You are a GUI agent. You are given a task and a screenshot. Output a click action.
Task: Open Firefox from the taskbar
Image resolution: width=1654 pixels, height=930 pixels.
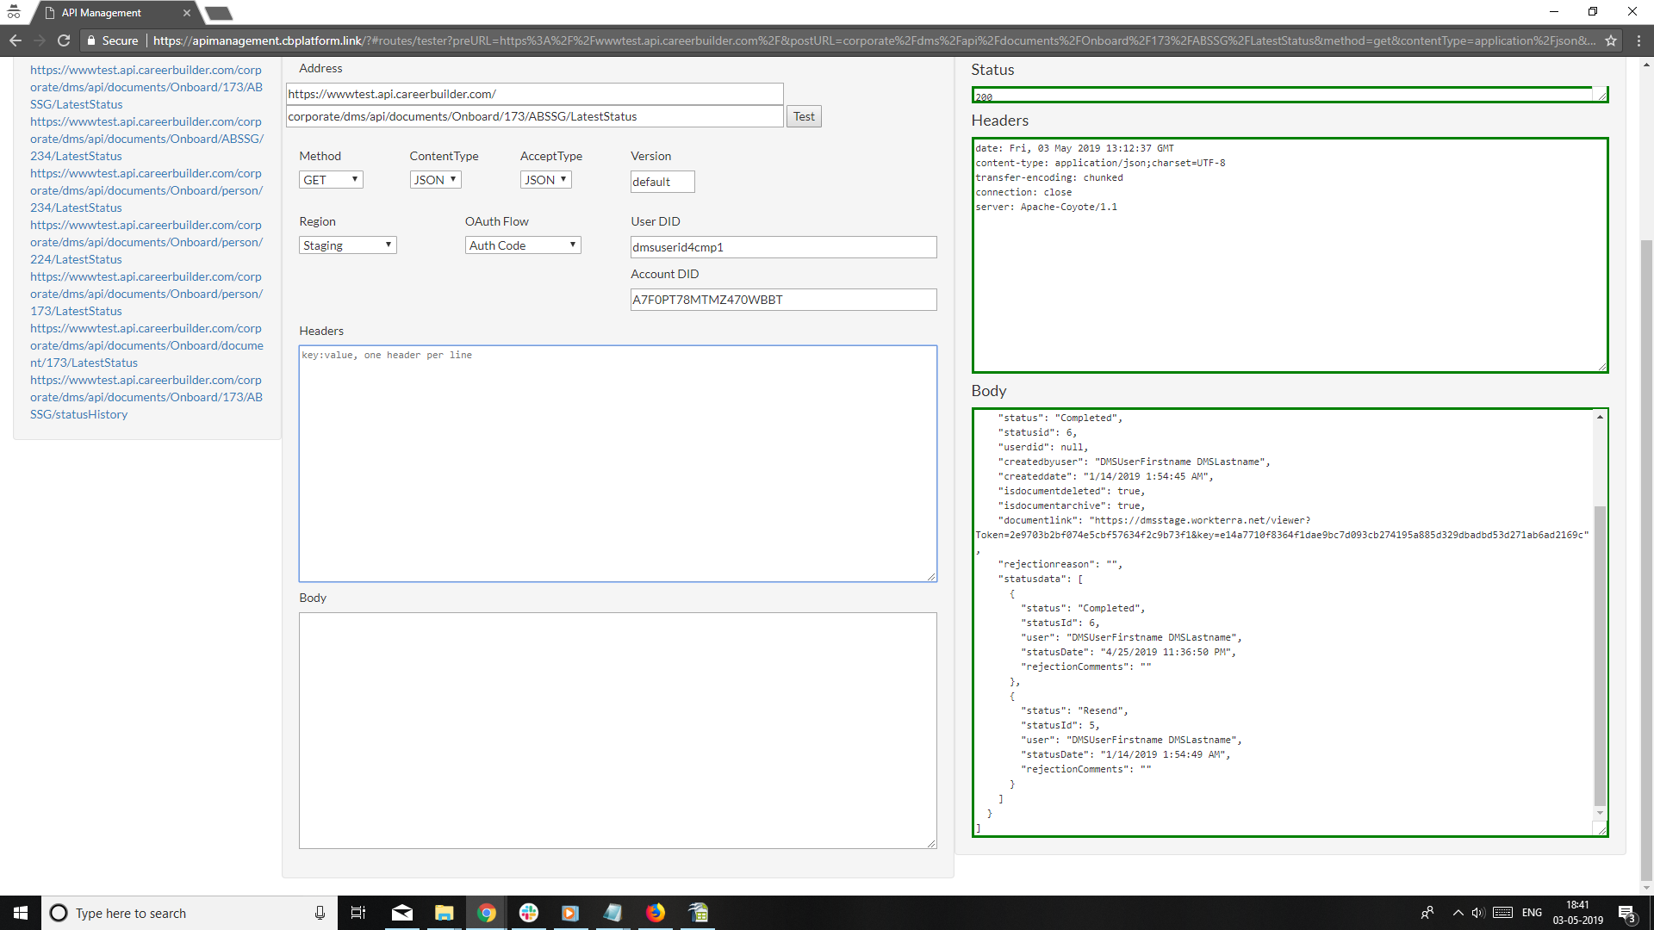(656, 913)
